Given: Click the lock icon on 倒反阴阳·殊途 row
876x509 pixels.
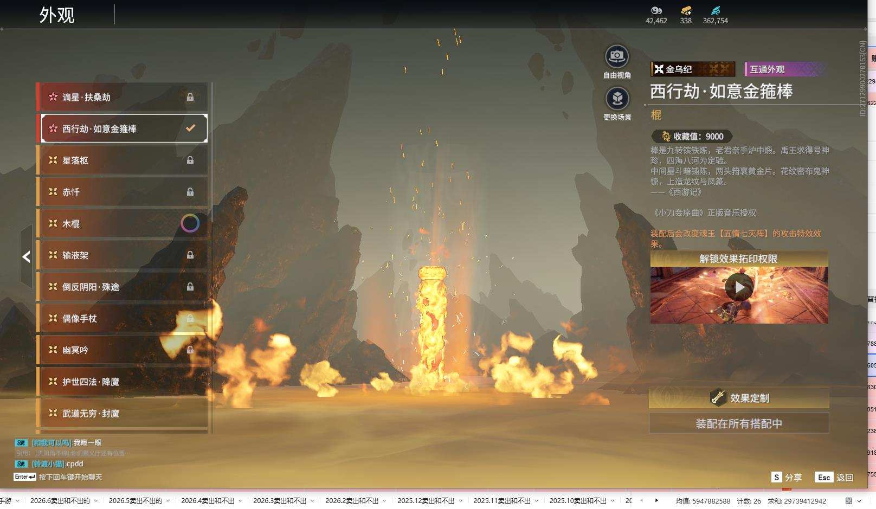Looking at the screenshot, I should [190, 286].
